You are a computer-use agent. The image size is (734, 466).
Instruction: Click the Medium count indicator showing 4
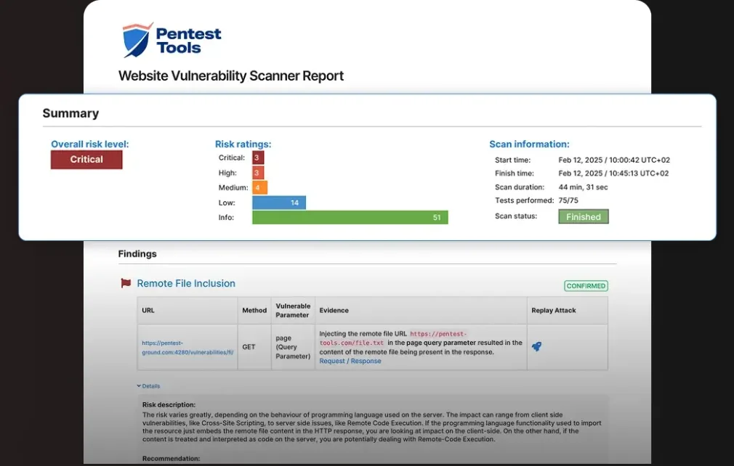(260, 187)
